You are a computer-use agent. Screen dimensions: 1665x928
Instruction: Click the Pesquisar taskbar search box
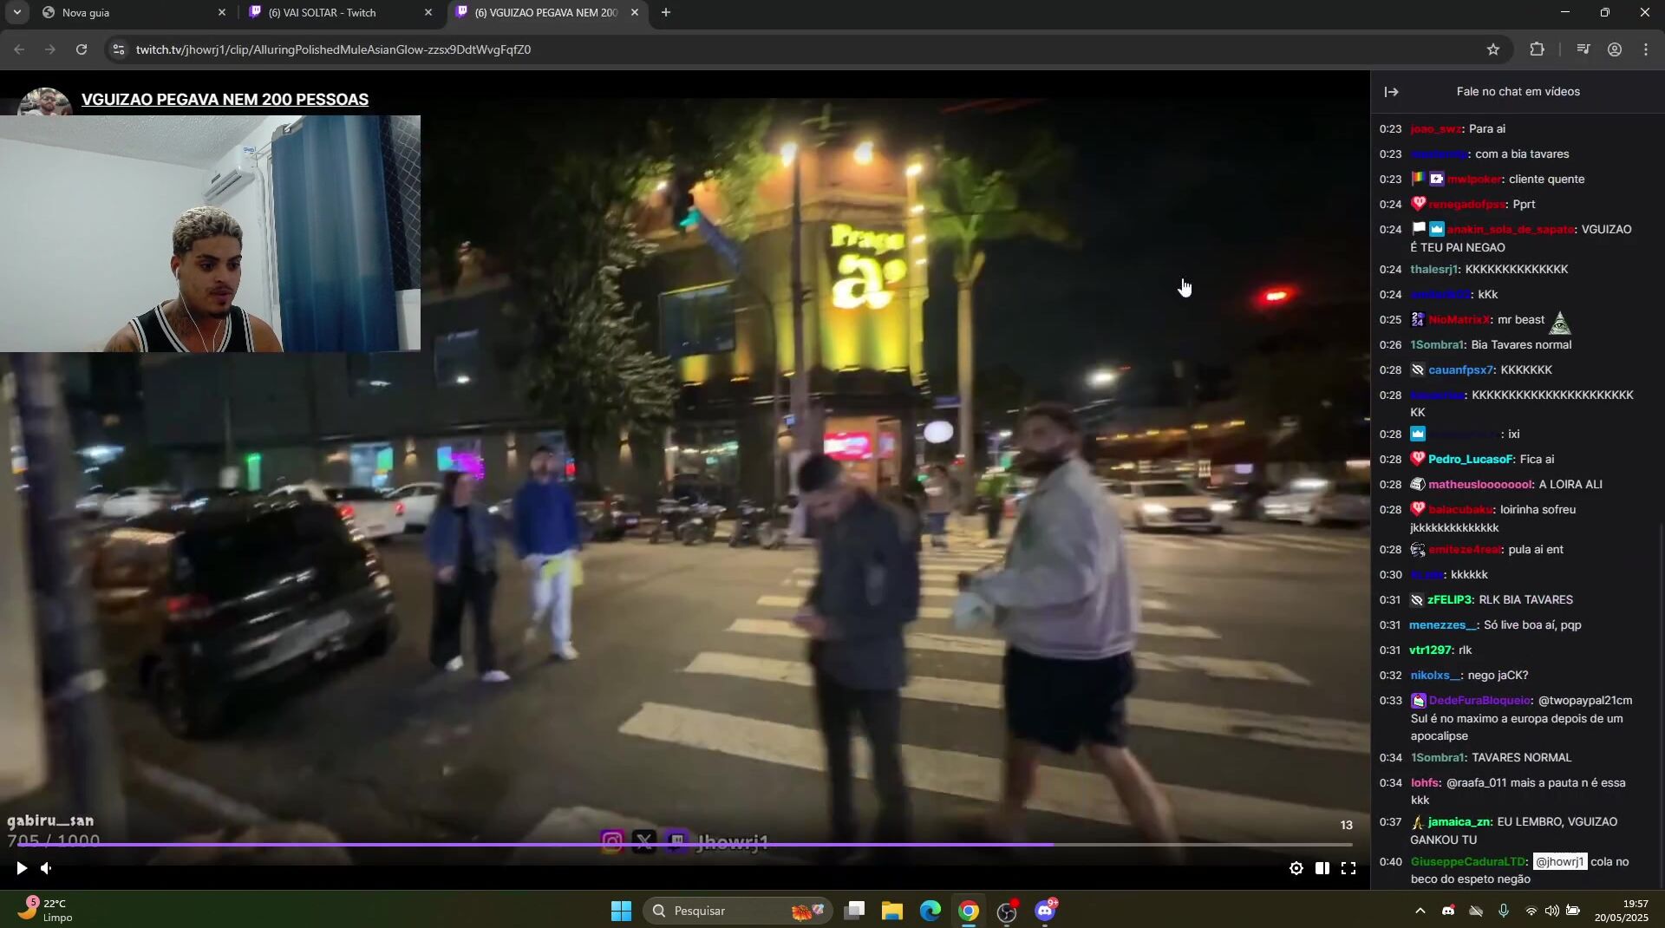coord(739,911)
